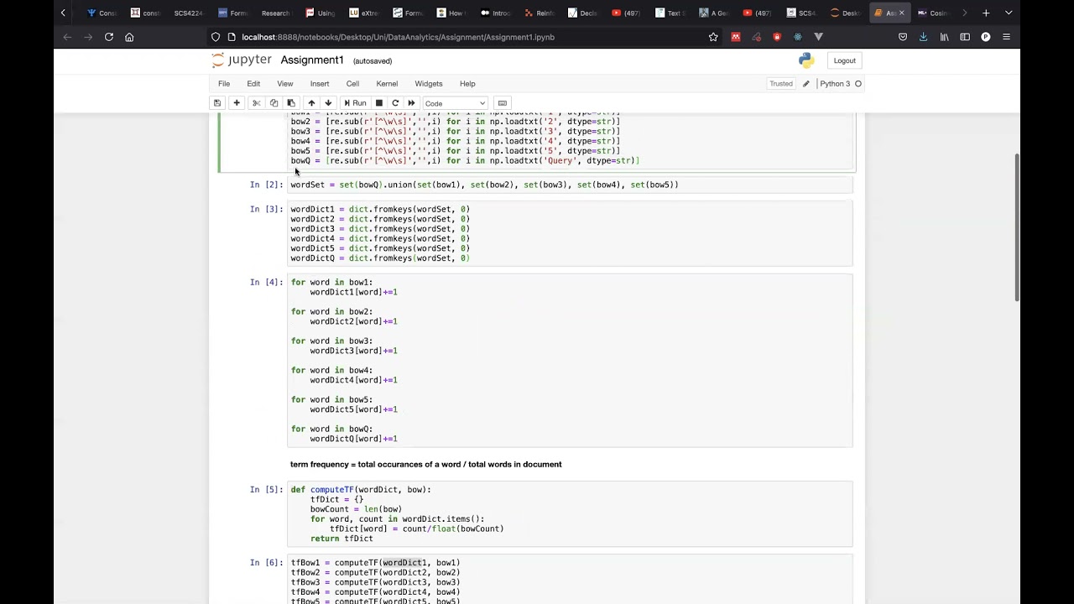The height and width of the screenshot is (604, 1074).
Task: Go to the browser home page
Action: [129, 37]
